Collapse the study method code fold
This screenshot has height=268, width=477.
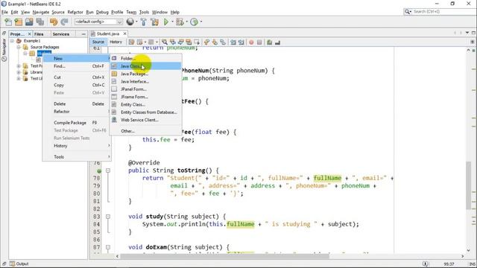[x=108, y=217]
